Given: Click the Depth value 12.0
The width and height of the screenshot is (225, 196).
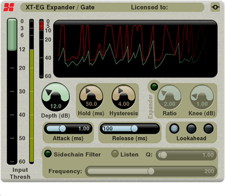Looking at the screenshot, I should click(56, 106).
